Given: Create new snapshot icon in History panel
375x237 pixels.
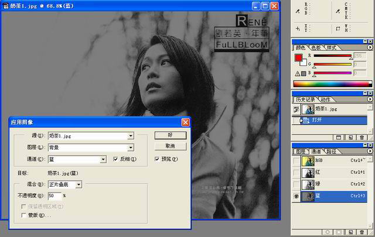Looking at the screenshot, I should (350, 137).
